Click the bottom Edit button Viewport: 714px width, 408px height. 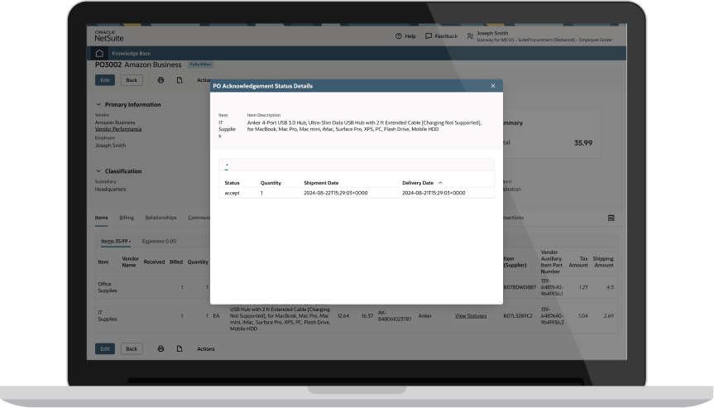point(105,348)
